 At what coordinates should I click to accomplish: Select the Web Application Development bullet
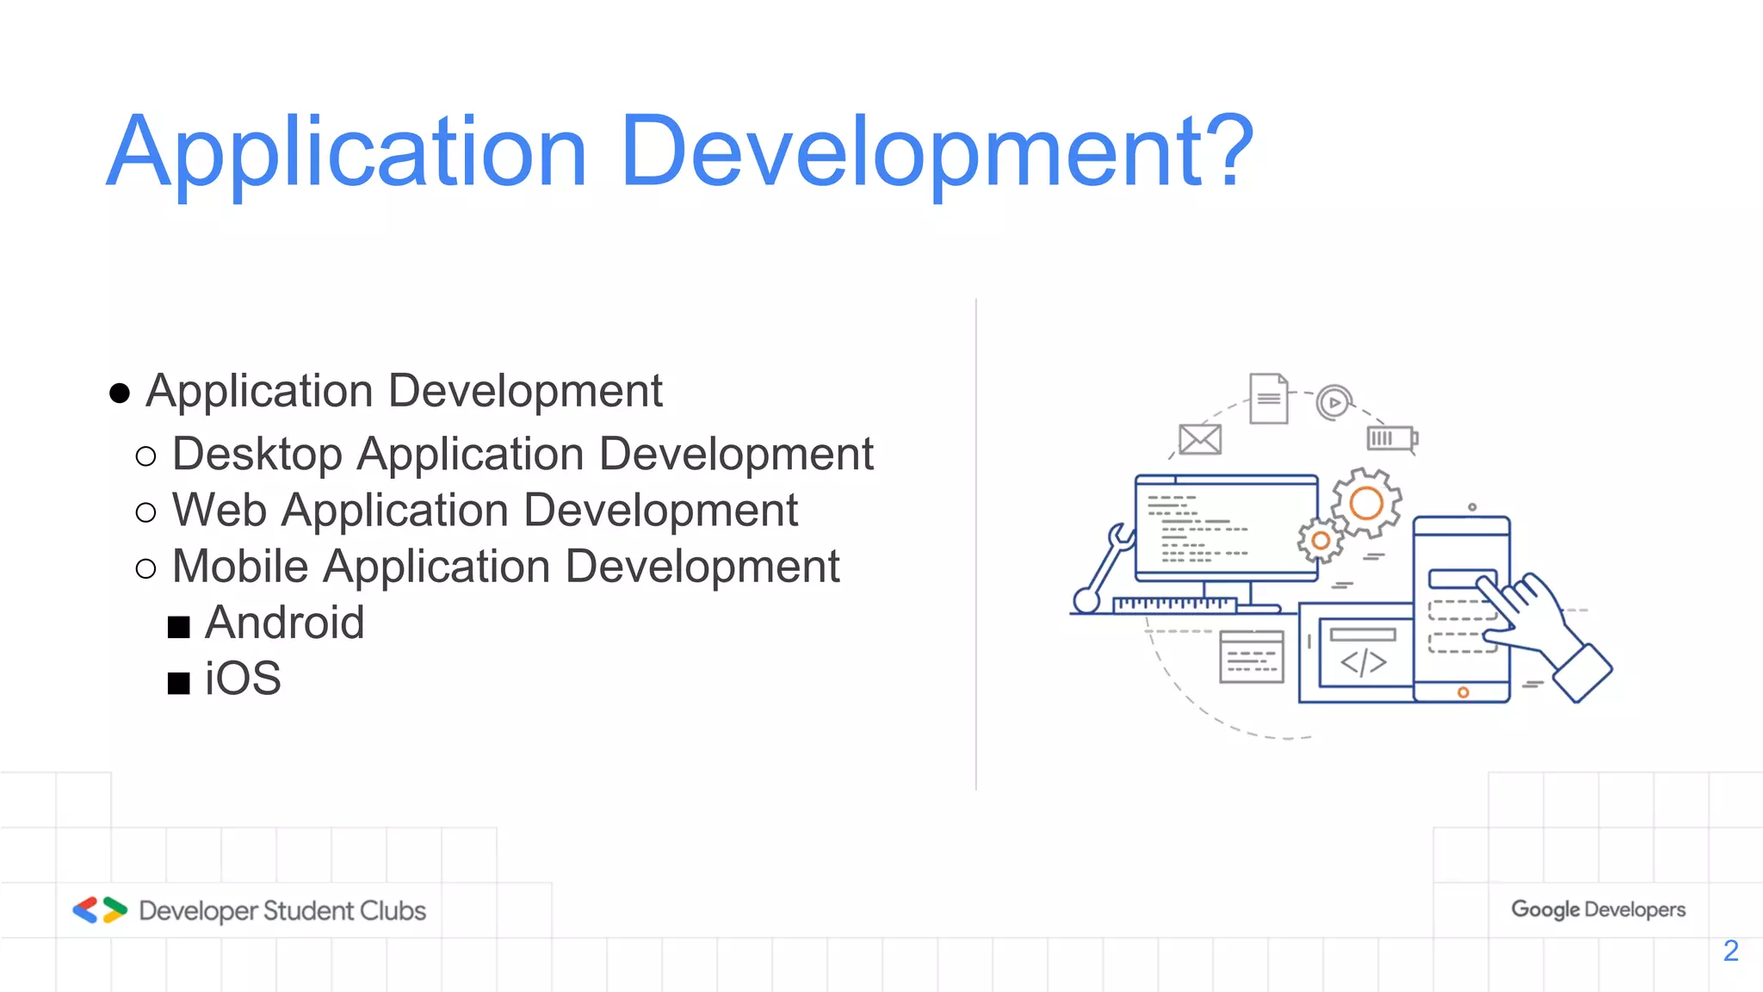485,510
